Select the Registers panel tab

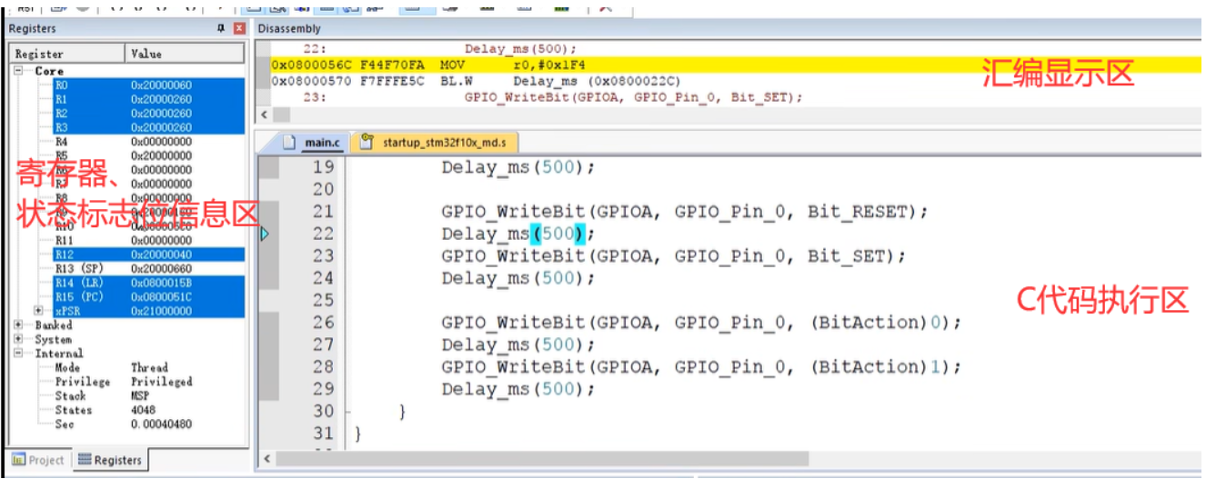point(110,460)
